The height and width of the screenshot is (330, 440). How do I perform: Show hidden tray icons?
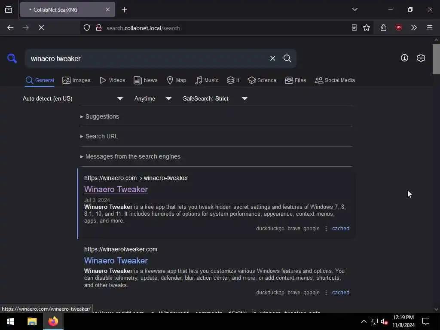(x=364, y=321)
